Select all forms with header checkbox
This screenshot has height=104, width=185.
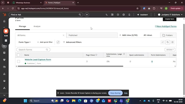coord(18,55)
